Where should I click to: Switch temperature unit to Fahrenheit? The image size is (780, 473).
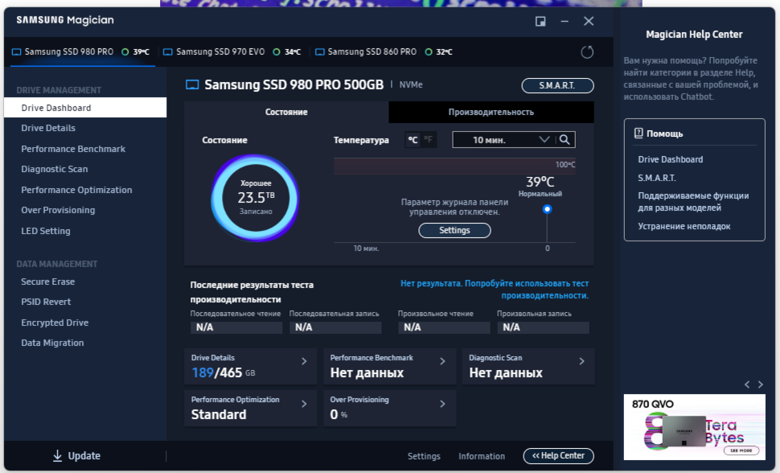tap(429, 140)
